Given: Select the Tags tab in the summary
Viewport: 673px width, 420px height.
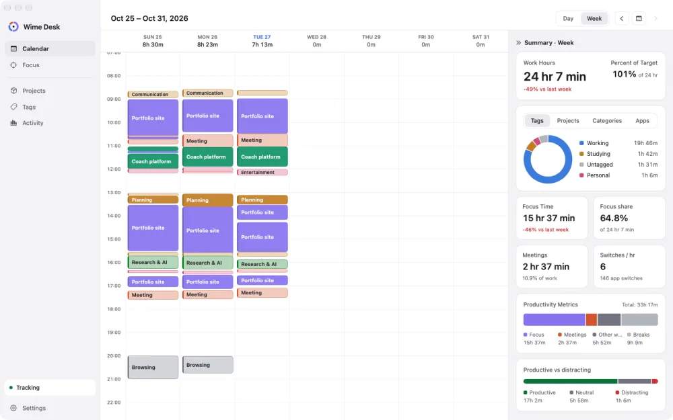Looking at the screenshot, I should coord(537,121).
